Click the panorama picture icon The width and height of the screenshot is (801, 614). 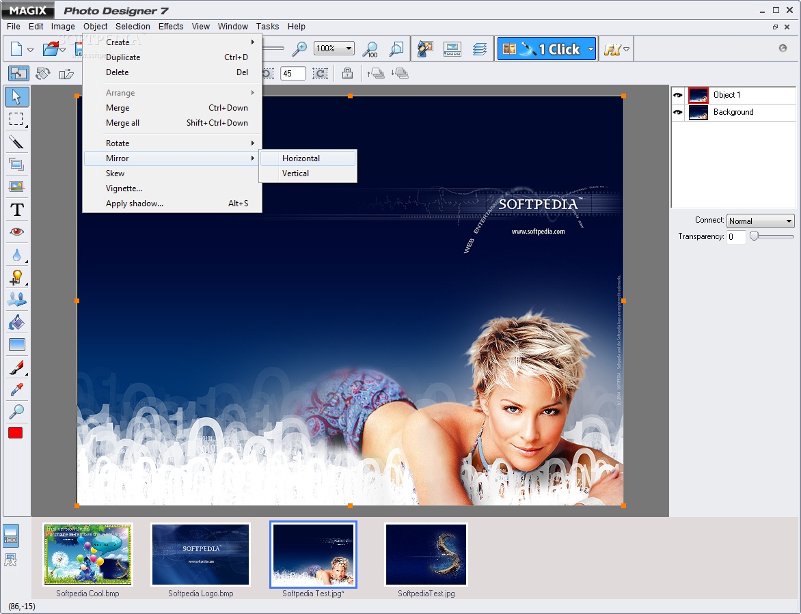pyautogui.click(x=452, y=49)
